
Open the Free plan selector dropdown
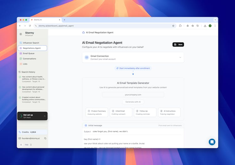tap(31, 145)
